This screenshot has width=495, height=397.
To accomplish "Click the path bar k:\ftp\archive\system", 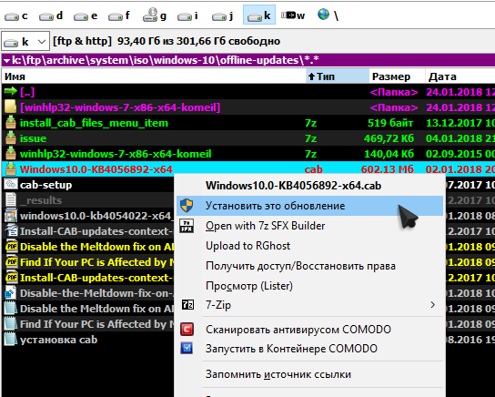I will [247, 60].
